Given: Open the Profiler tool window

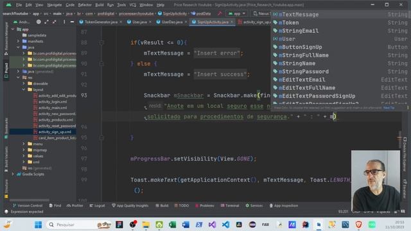Looking at the screenshot, I should 74,205.
